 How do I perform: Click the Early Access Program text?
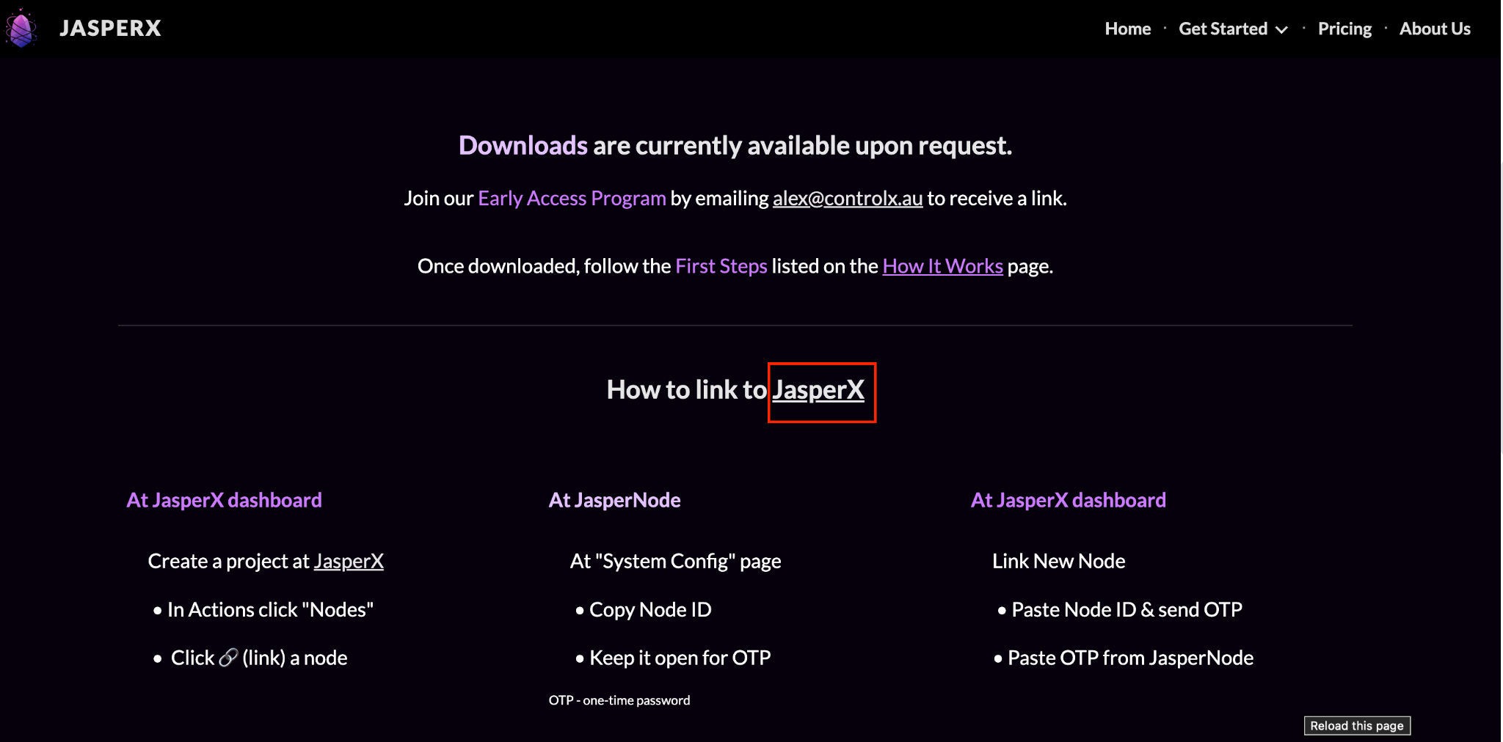point(572,199)
